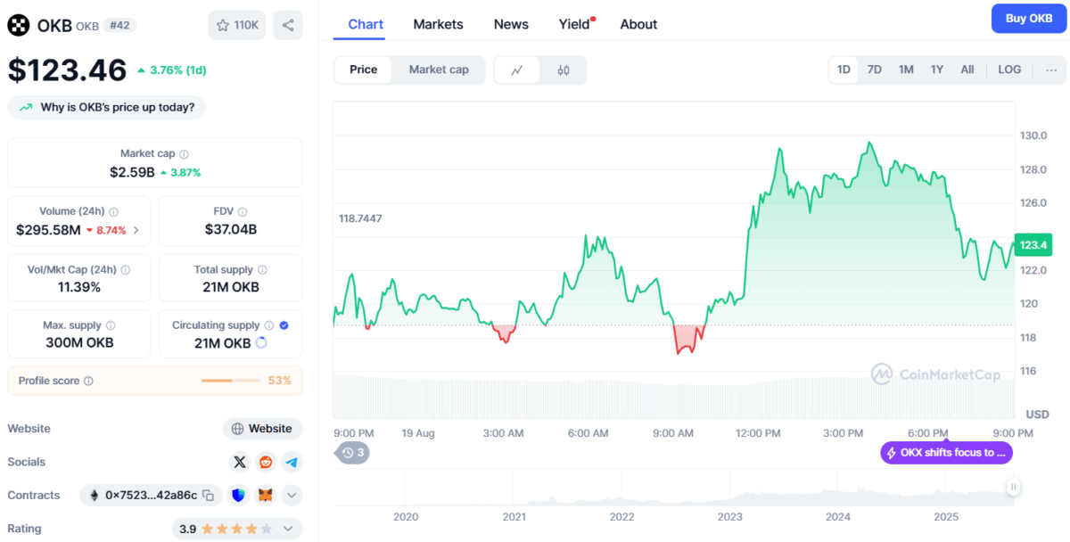The width and height of the screenshot is (1070, 542).
Task: Switch to candlestick chart view
Action: pyautogui.click(x=564, y=70)
